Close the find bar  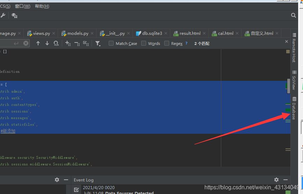[x=287, y=41]
